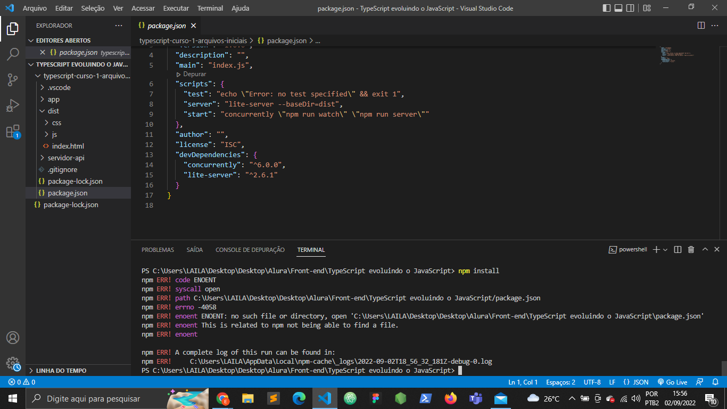
Task: Switch to Problemas panel tab
Action: coord(158,250)
